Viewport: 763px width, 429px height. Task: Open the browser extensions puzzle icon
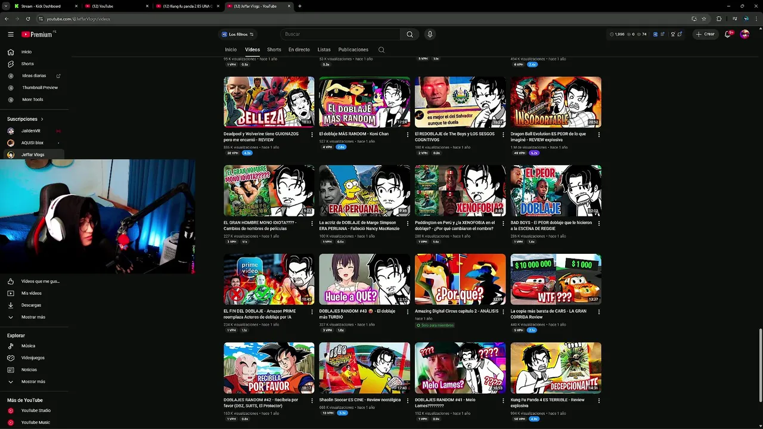click(719, 18)
